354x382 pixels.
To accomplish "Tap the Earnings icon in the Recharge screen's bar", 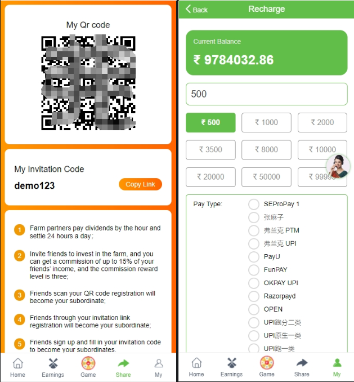I will tap(232, 363).
